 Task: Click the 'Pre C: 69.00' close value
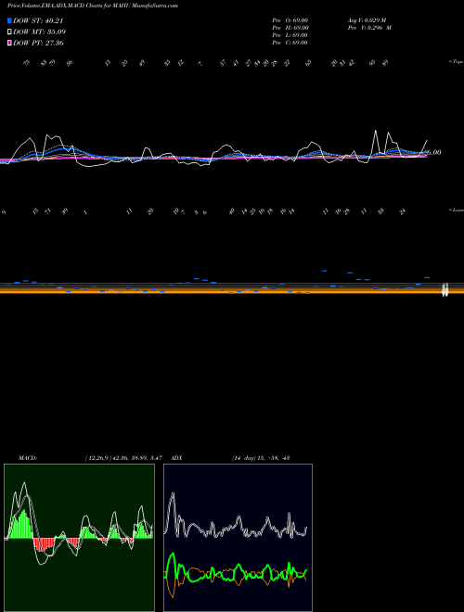click(290, 43)
